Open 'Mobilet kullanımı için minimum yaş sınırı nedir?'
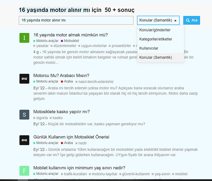Viewport: 212px width, 181px height. pos(79,168)
